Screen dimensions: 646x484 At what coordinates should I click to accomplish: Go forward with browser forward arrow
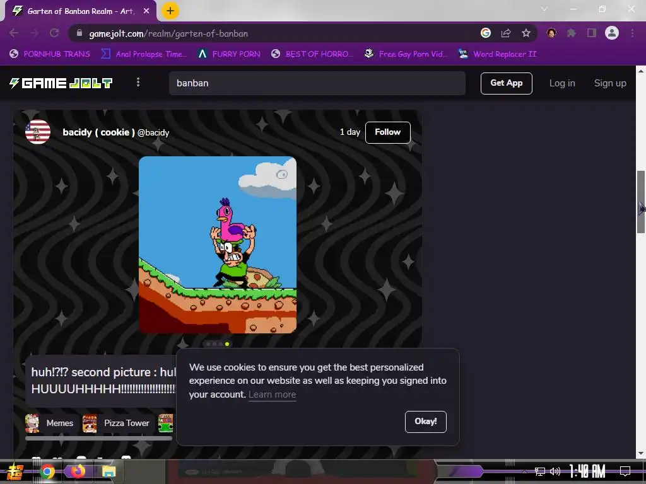34,33
